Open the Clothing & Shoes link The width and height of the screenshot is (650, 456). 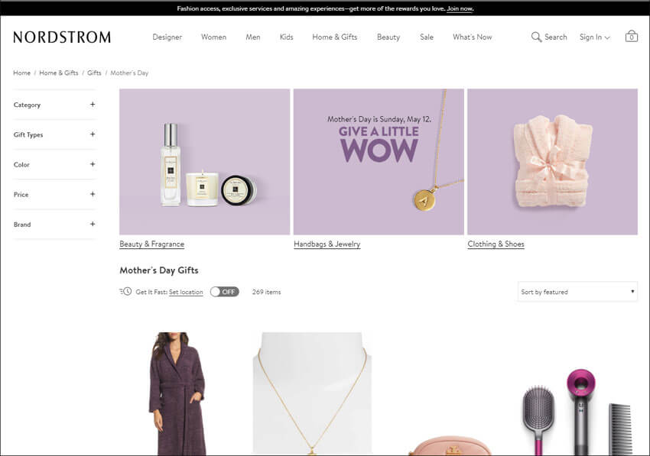pyautogui.click(x=496, y=244)
